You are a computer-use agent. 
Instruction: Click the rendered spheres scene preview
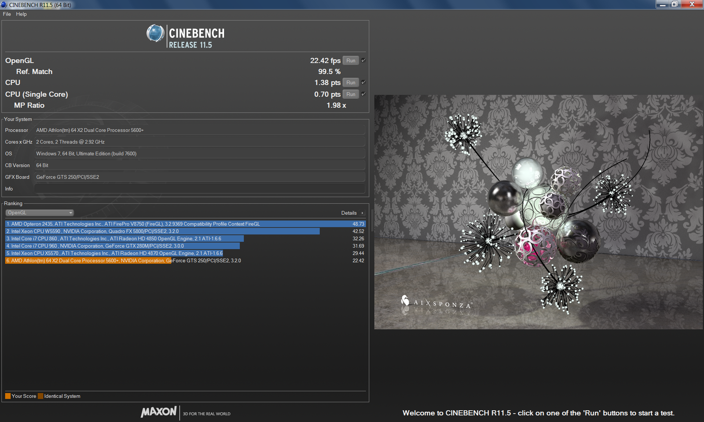pos(538,212)
